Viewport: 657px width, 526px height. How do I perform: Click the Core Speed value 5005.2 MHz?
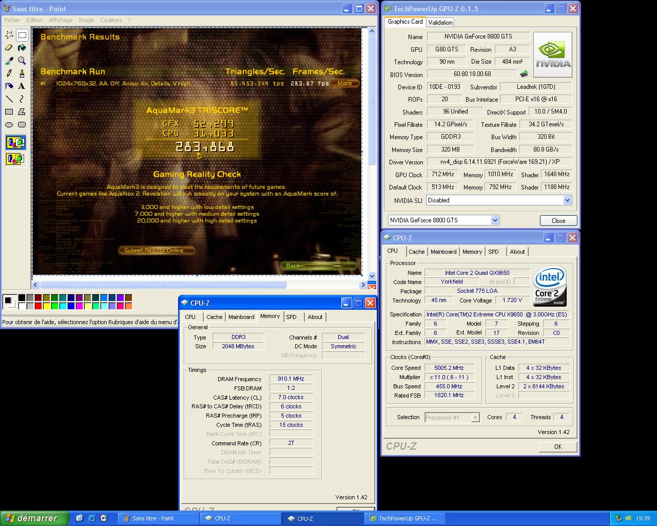tap(449, 368)
